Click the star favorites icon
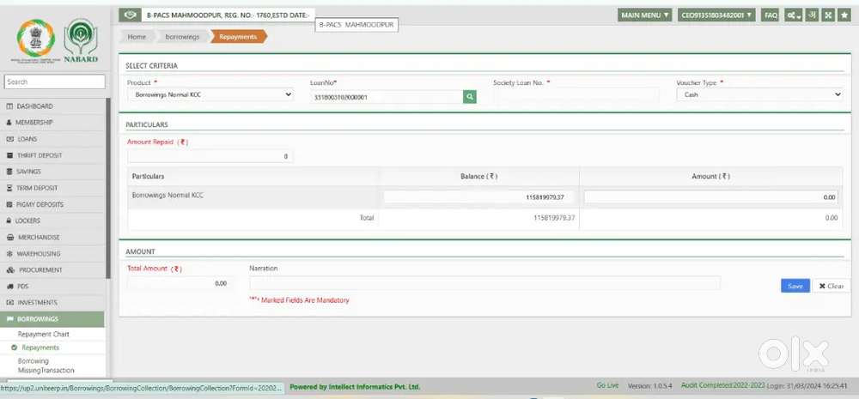Image resolution: width=859 pixels, height=399 pixels. [844, 15]
